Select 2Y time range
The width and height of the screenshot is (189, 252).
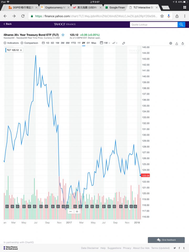pyautogui.click(x=83, y=43)
